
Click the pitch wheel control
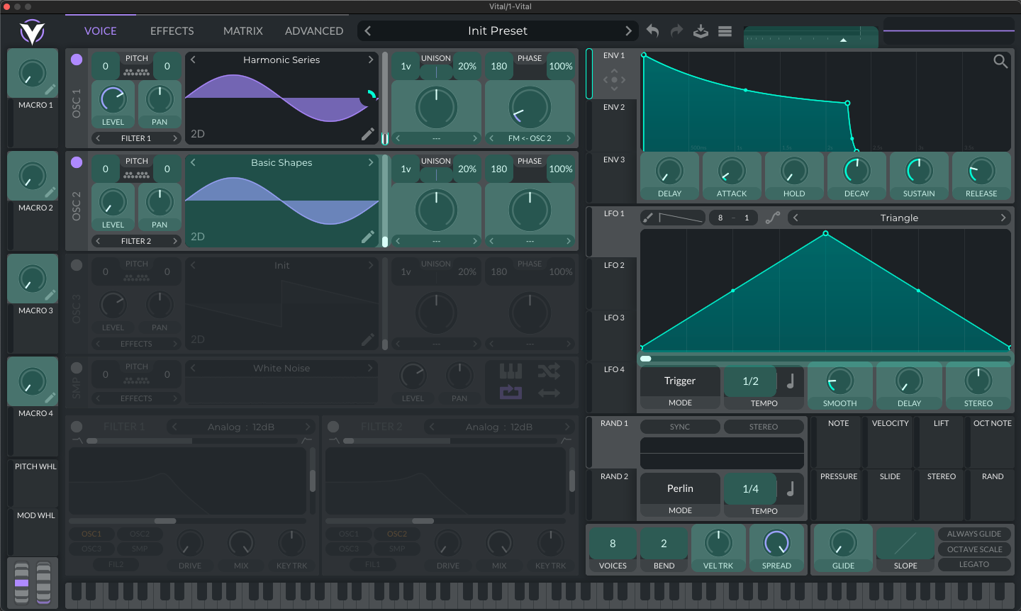pyautogui.click(x=22, y=583)
